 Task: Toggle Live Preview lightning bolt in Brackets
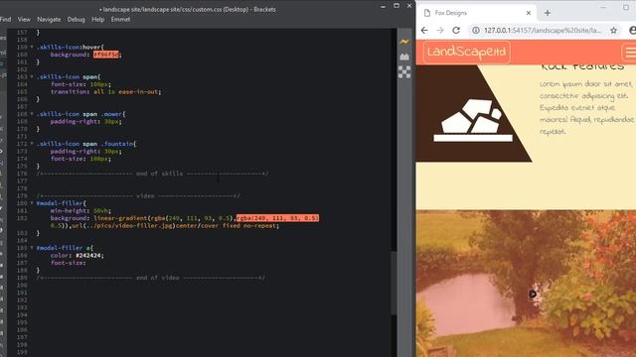click(404, 42)
